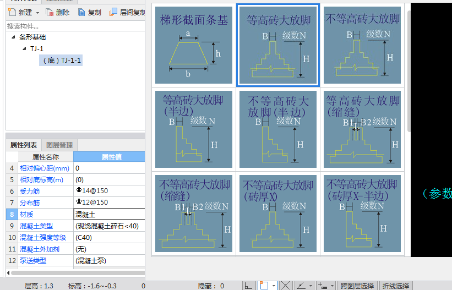452x290 pixels.
Task: Click the 泵送类型 property name
Action: coord(32,260)
